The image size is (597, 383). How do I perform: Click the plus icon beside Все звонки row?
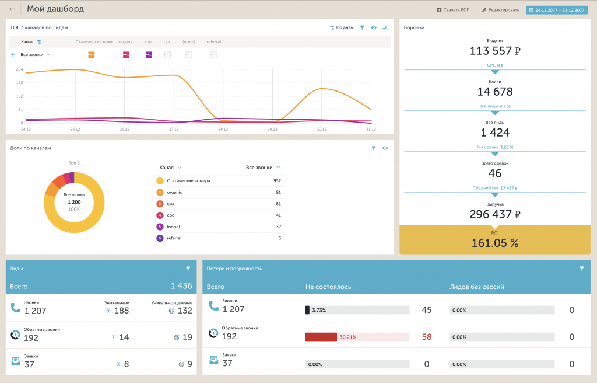tap(13, 55)
